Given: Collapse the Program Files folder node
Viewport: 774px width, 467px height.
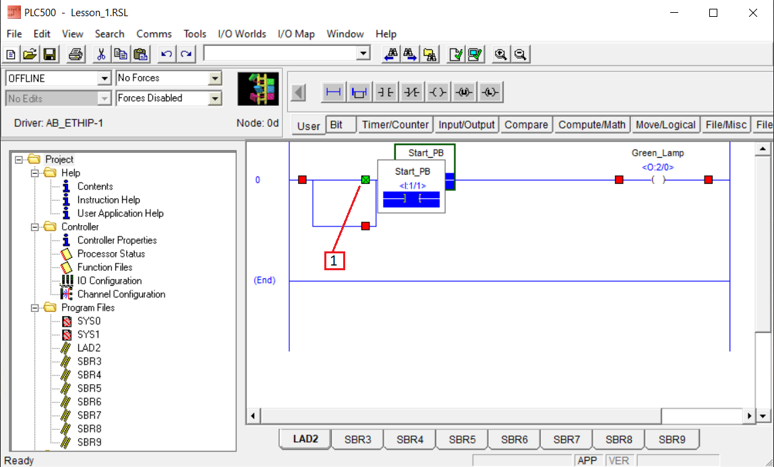Looking at the screenshot, I should (35, 308).
